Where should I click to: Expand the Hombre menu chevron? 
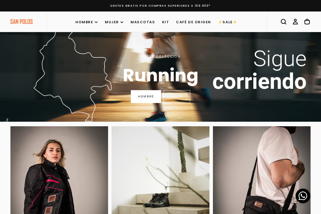click(x=96, y=22)
